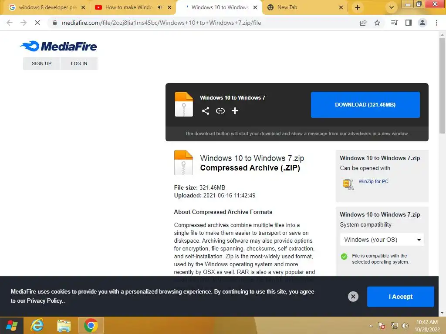This screenshot has width=446, height=334.
Task: Click the zip file icon in dark banner
Action: [x=184, y=104]
